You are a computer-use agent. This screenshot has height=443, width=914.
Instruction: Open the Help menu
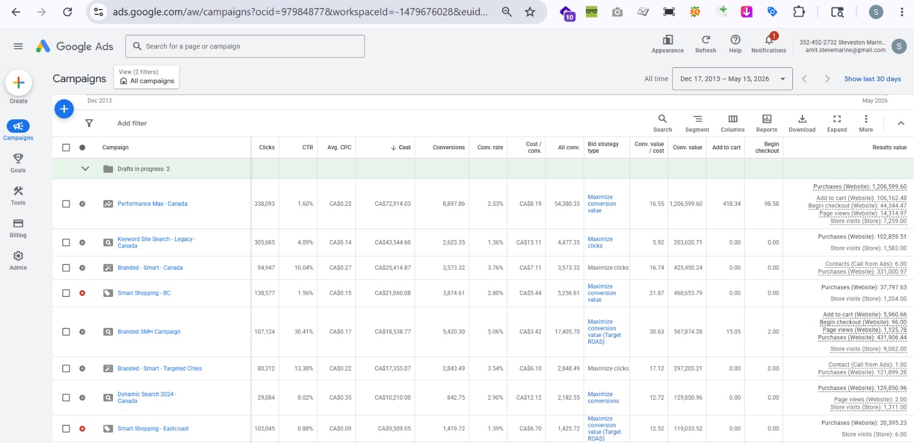[x=735, y=44]
